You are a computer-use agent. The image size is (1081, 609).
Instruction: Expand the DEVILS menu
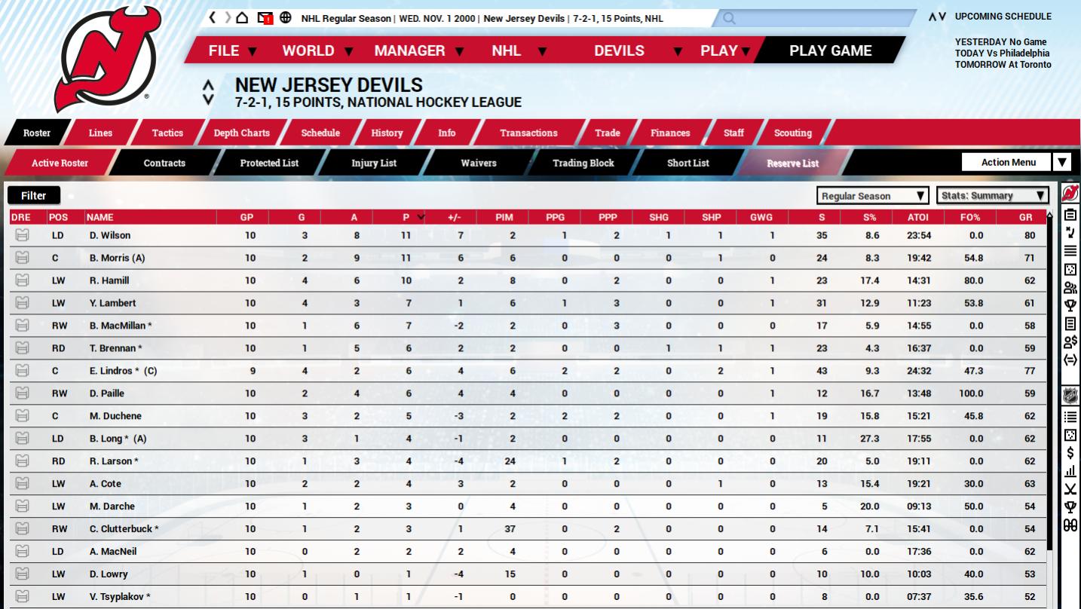[x=638, y=50]
